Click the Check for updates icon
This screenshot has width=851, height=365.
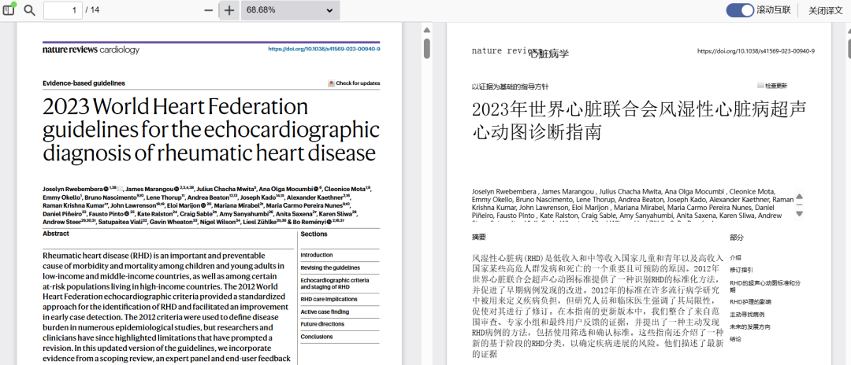331,83
